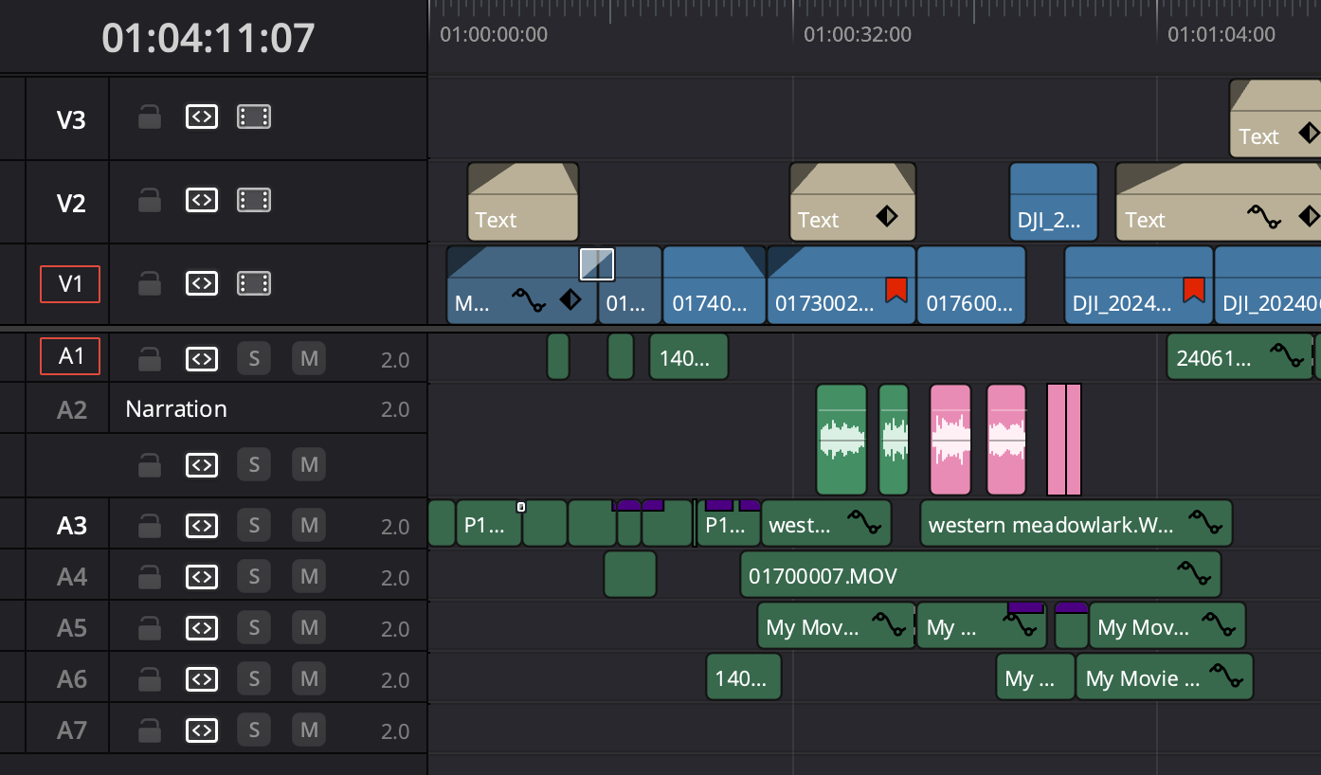Toggle auto track selector on A6
Screen dimensions: 1321x775
point(201,678)
